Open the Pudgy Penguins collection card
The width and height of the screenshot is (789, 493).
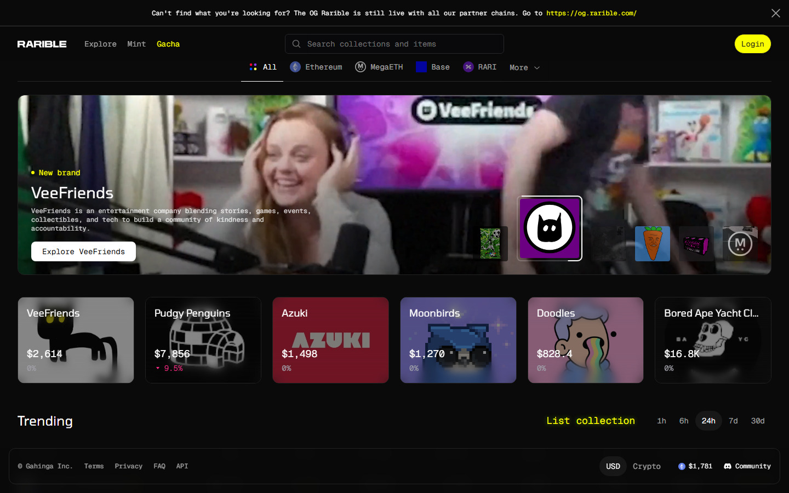(203, 340)
